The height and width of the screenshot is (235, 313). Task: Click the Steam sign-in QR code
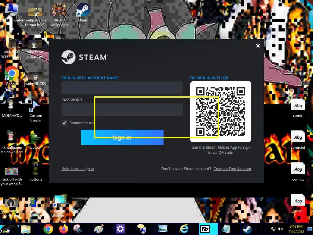[x=221, y=111]
